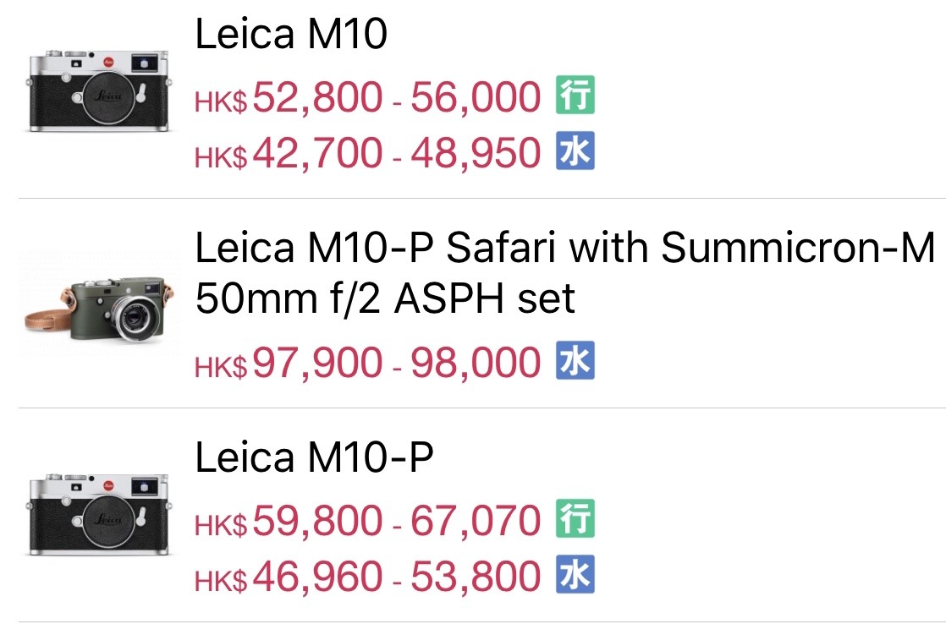Click the 48,950 grey-market high price
The height and width of the screenshot is (624, 946).
click(x=476, y=154)
